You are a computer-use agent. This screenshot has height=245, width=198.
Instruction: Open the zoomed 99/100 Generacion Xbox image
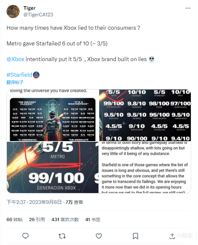click(53, 167)
